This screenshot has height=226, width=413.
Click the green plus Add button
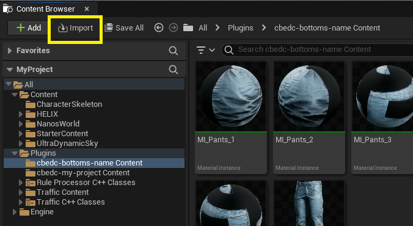tap(29, 28)
